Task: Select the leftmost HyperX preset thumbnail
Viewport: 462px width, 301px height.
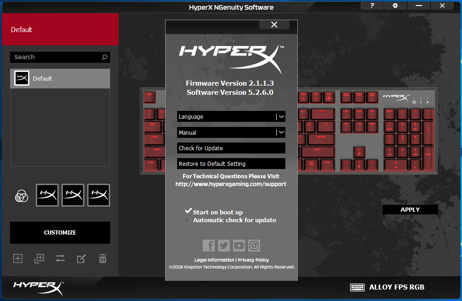Action: (x=47, y=195)
